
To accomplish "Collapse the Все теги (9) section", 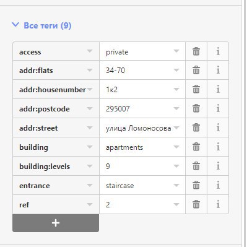I will coord(15,25).
